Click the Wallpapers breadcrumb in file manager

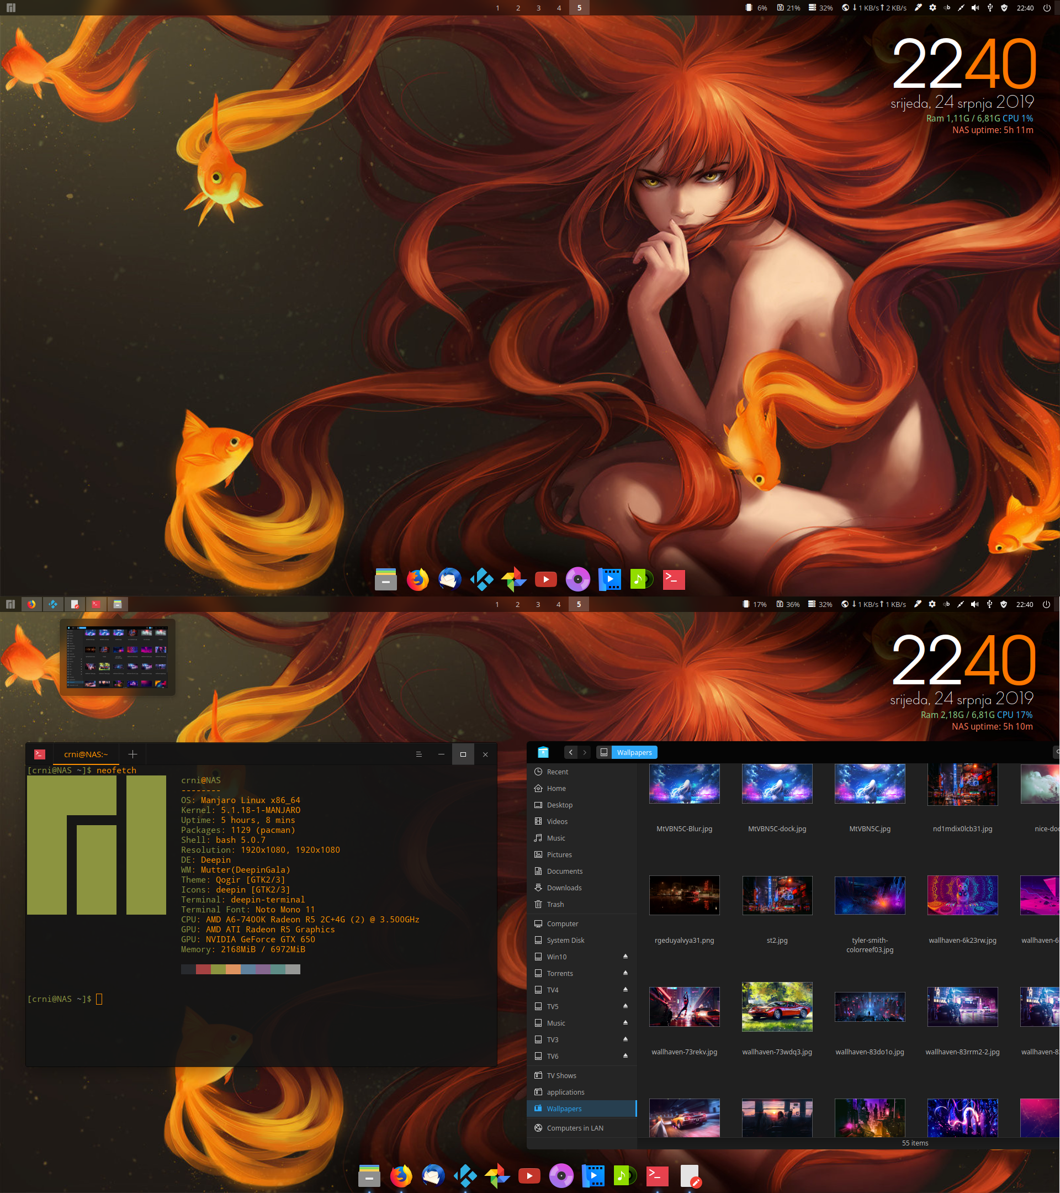tap(634, 752)
